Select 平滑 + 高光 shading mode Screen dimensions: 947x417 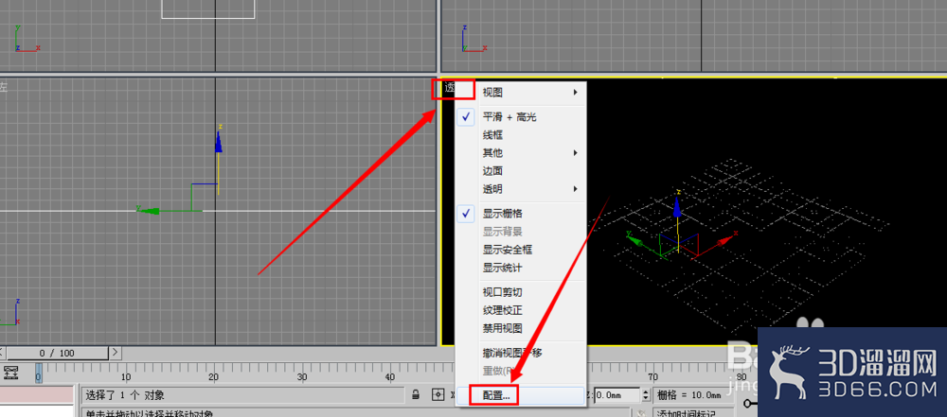click(521, 117)
